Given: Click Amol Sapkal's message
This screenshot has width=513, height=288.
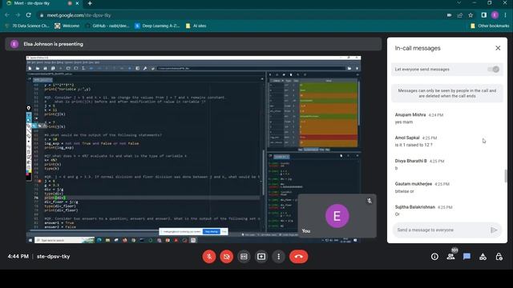Looking at the screenshot, I should tap(414, 145).
